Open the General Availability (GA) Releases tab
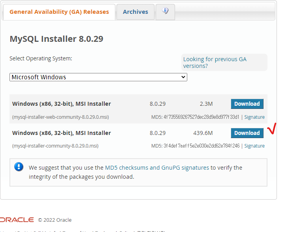 (x=59, y=12)
